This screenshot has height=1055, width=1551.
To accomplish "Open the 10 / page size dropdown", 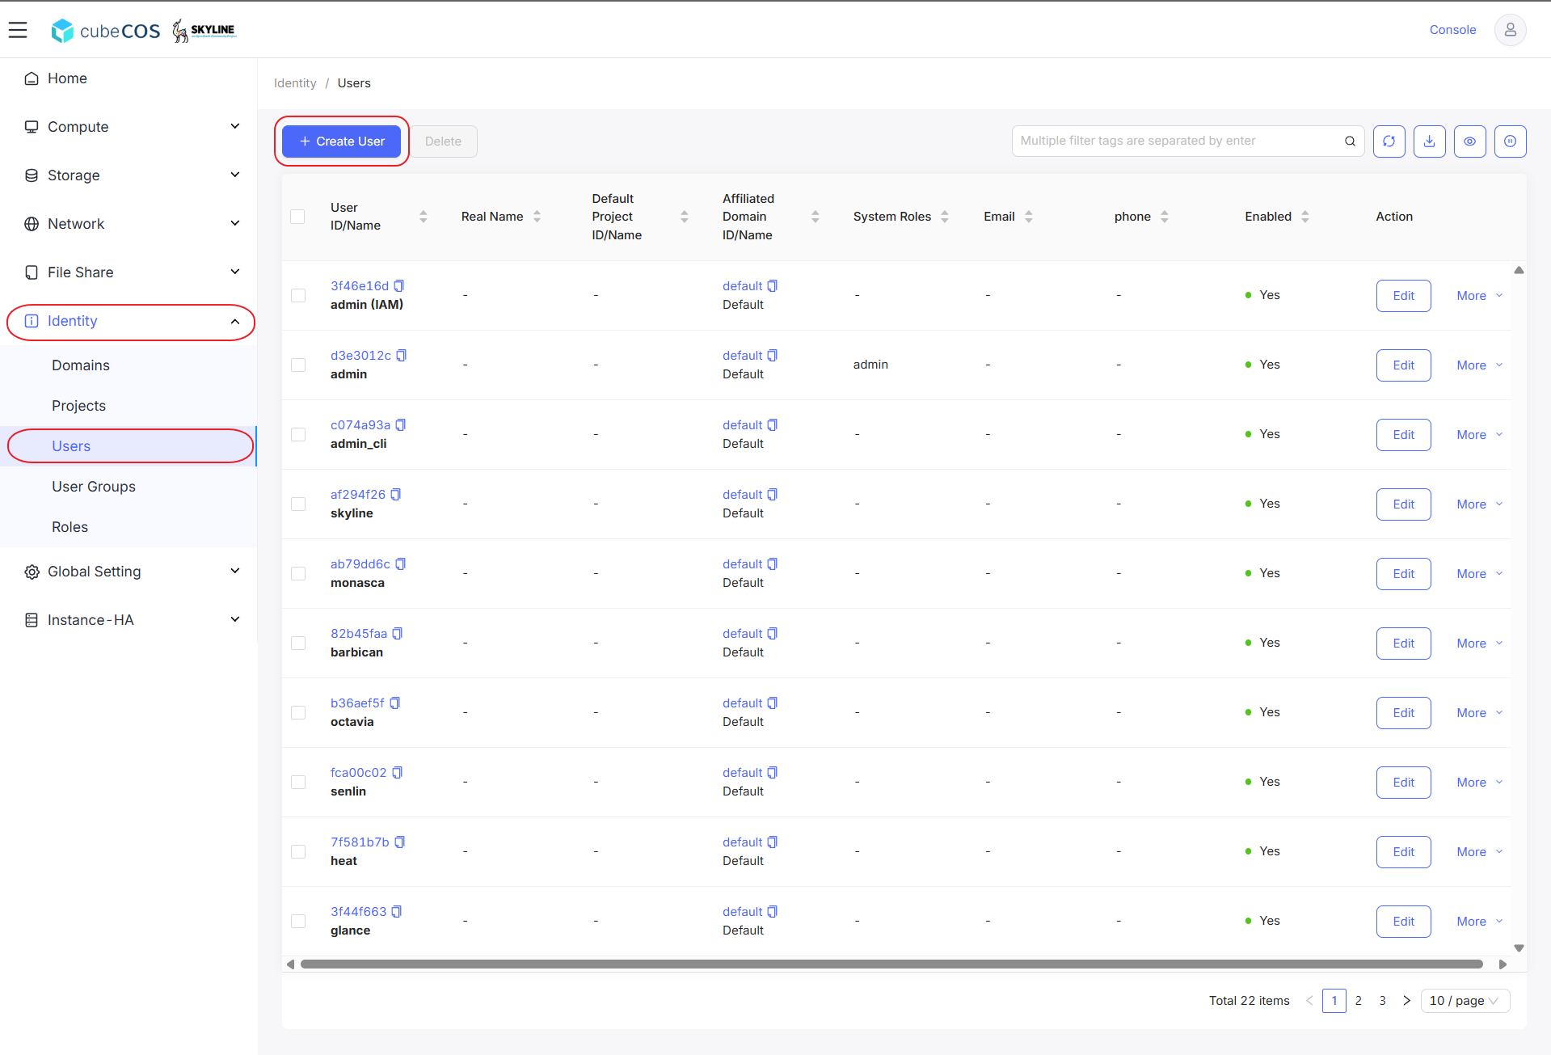I will [x=1465, y=1001].
